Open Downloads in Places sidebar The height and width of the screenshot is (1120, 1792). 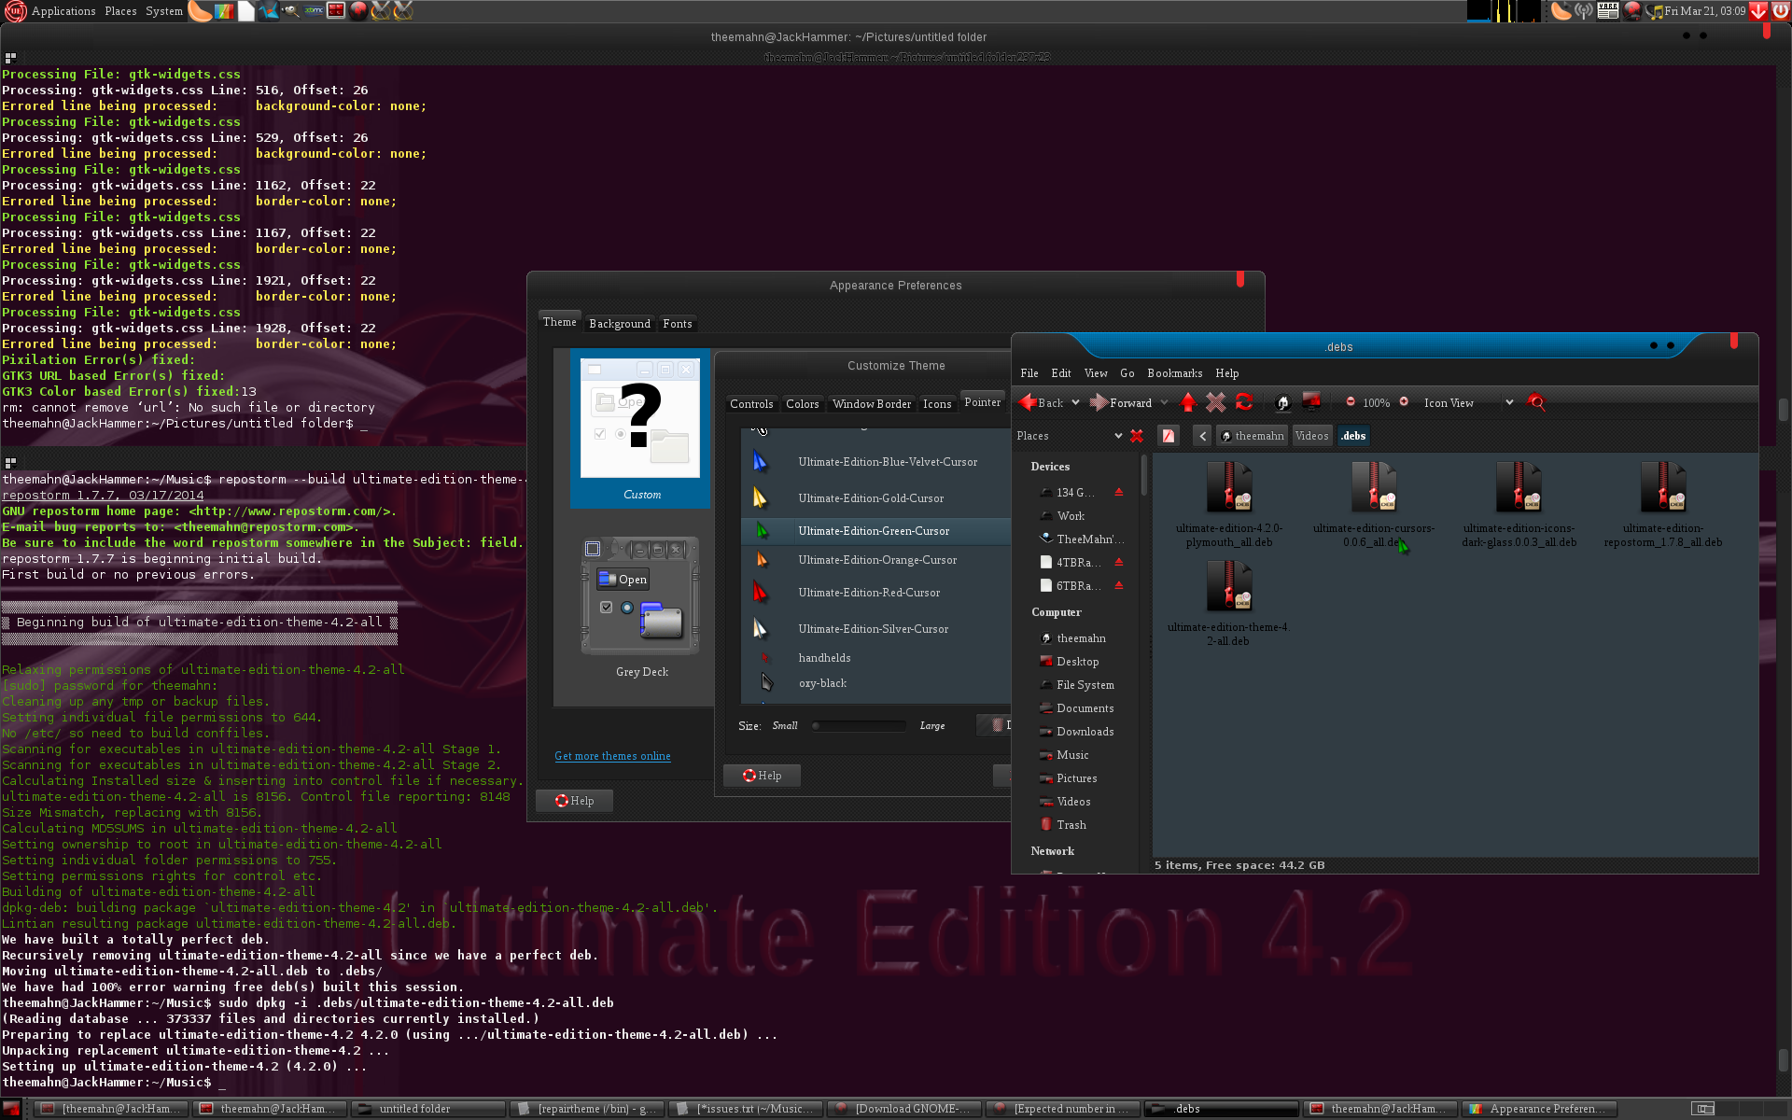(1085, 731)
